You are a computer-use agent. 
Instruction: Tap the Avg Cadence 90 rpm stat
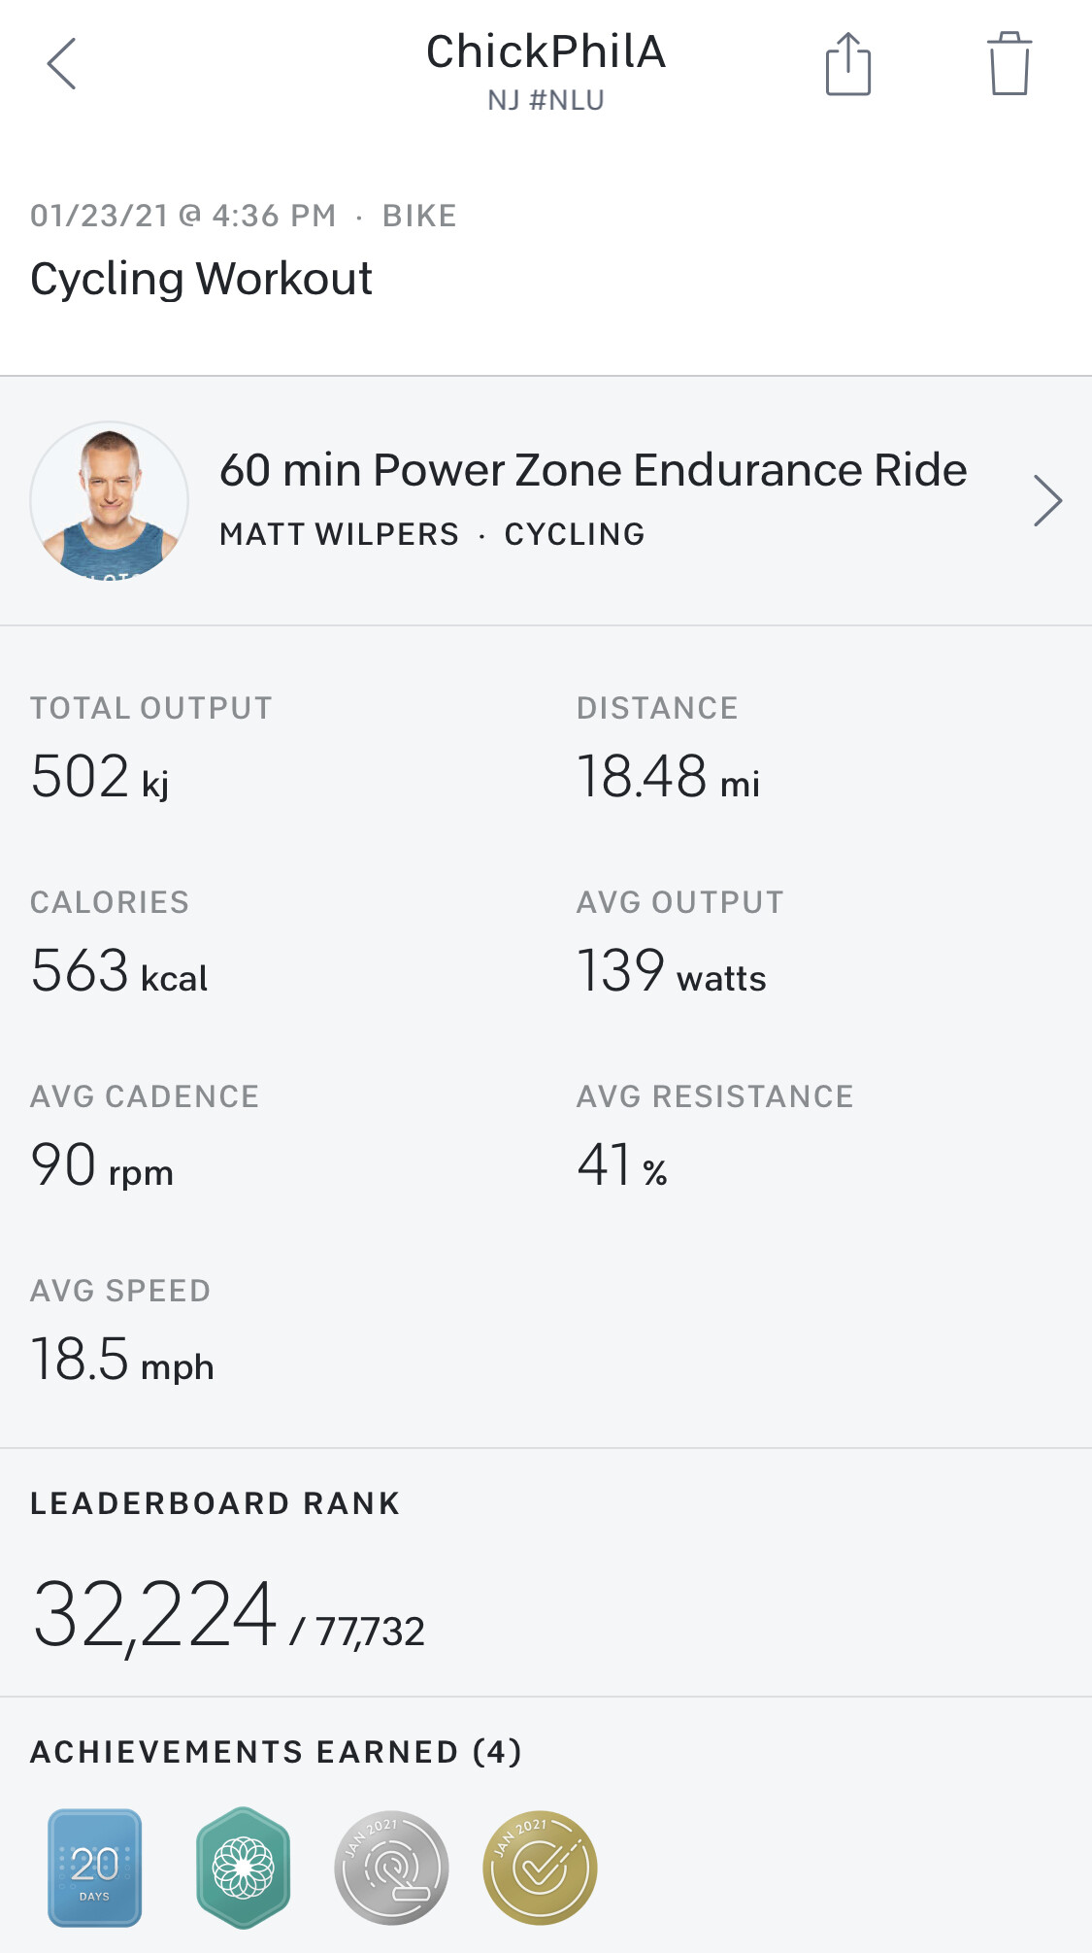[102, 1165]
